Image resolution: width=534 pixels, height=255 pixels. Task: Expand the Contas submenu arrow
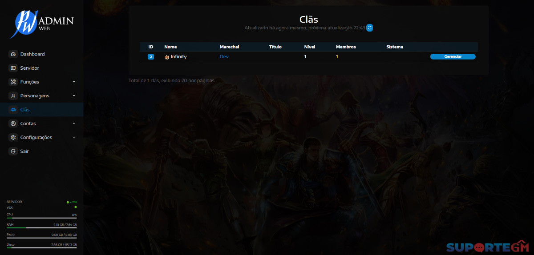tap(74, 124)
